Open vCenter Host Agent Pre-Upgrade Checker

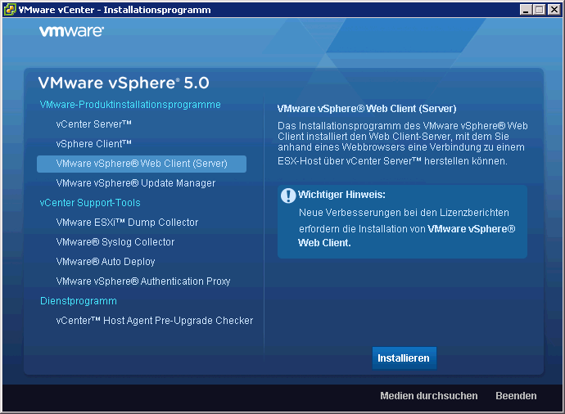155,321
